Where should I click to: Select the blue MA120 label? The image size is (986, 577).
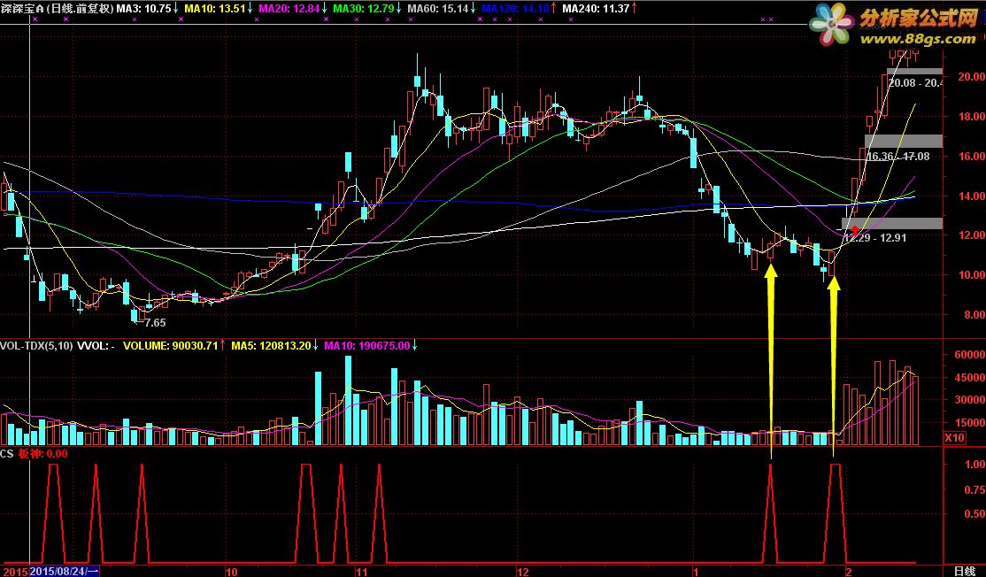516,9
